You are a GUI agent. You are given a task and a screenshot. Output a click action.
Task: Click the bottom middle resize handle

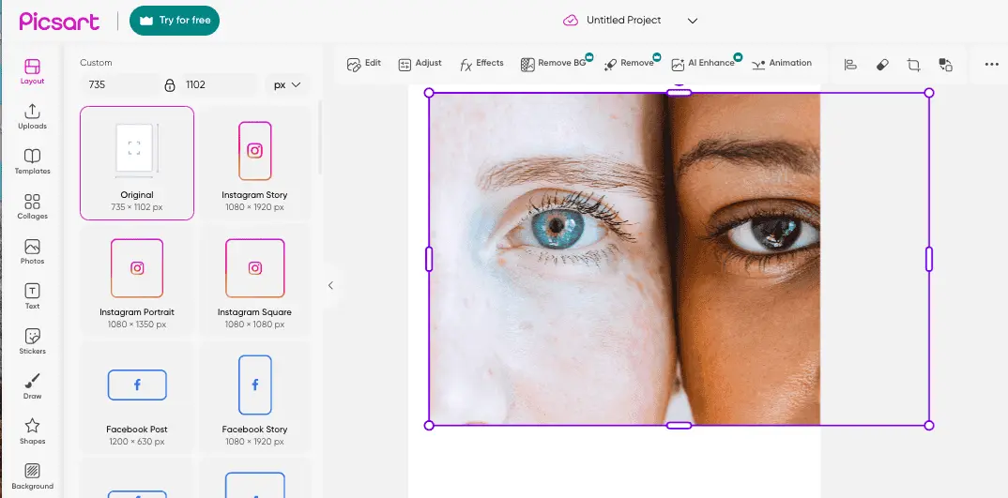[x=679, y=426]
